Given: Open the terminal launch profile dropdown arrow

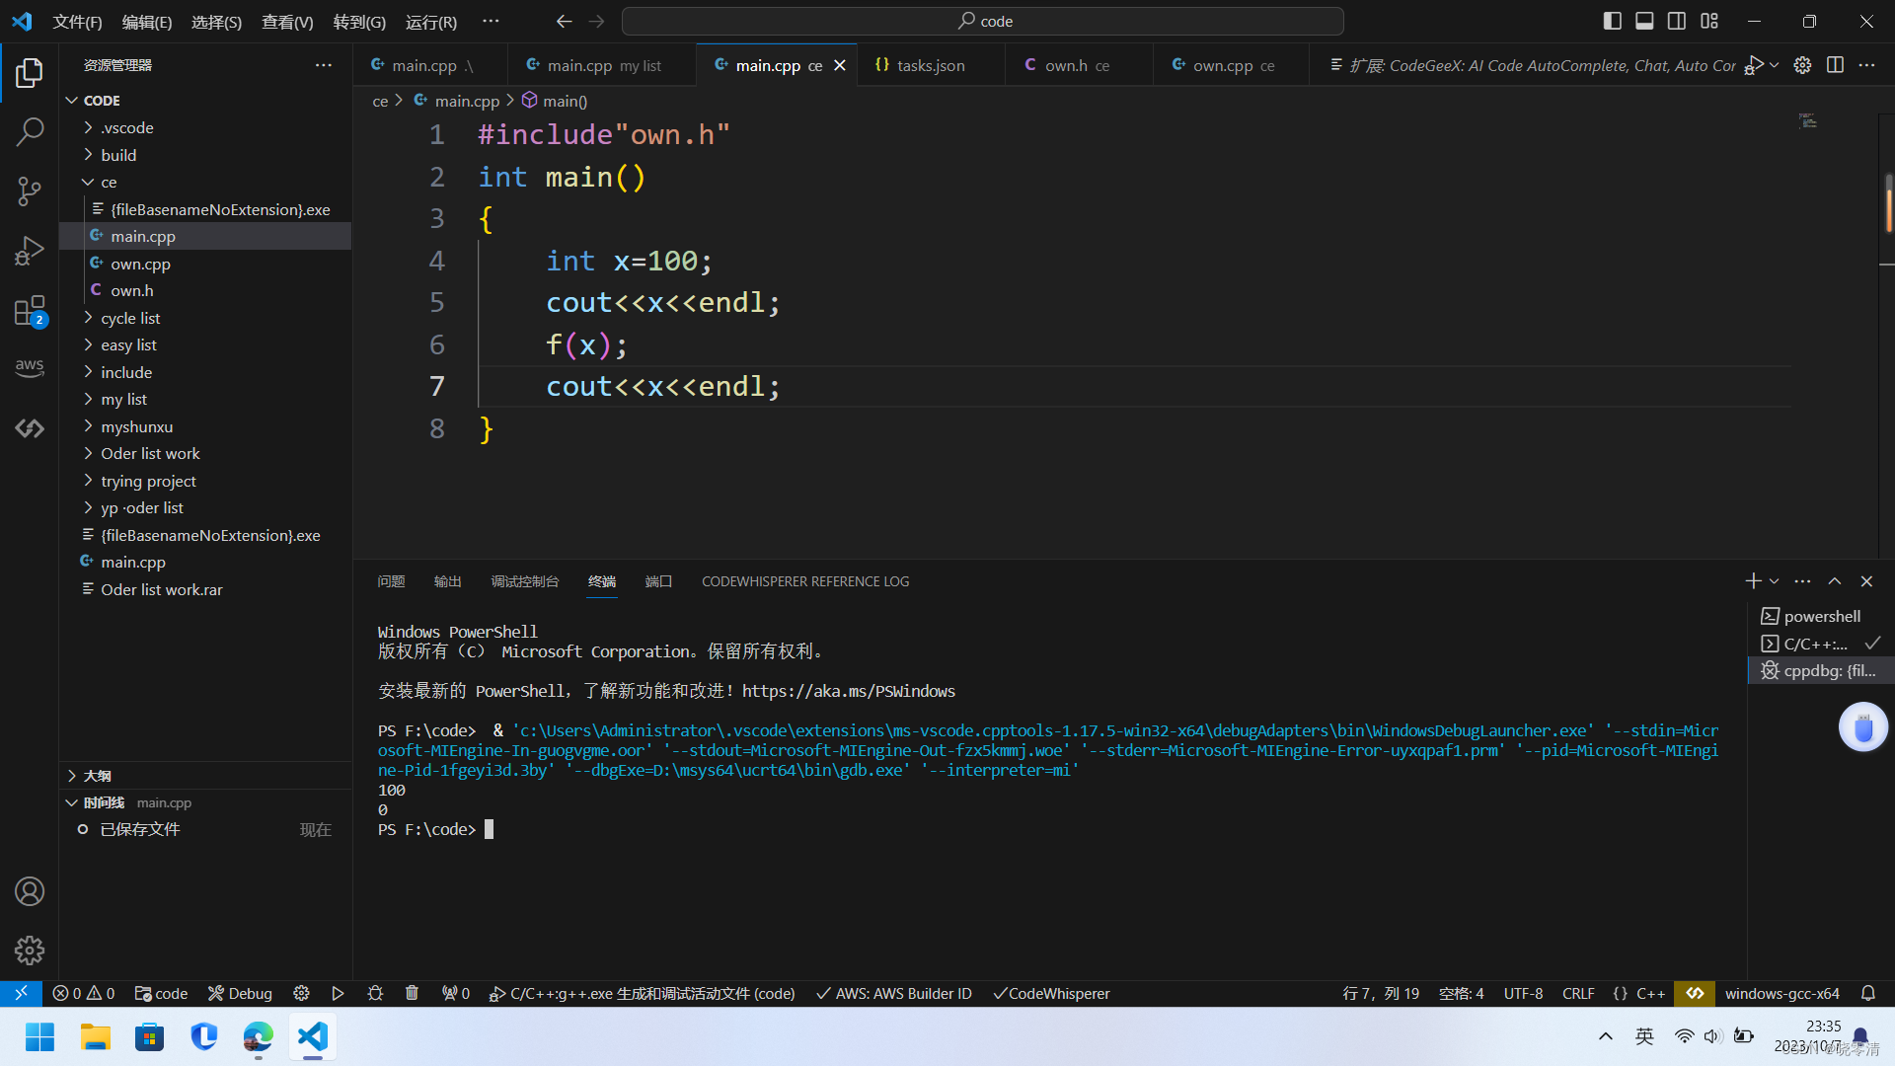Looking at the screenshot, I should click(1775, 581).
